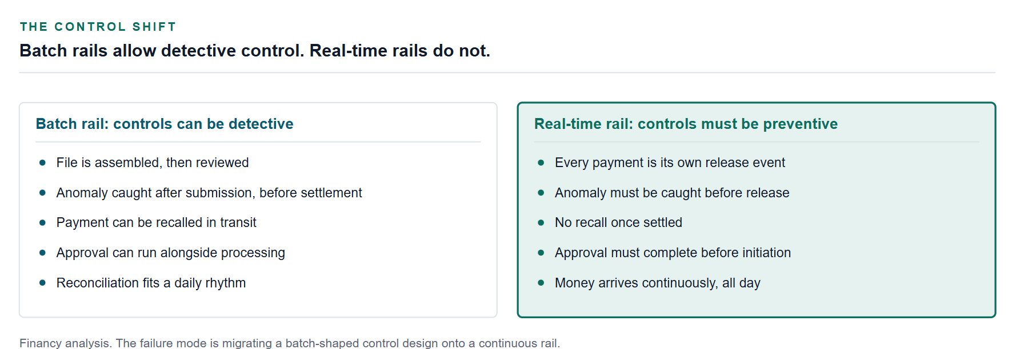Screen dimensions: 1020x349
Task: Click the 'Batch rail: controls can be detective' heading
Action: click(x=165, y=124)
